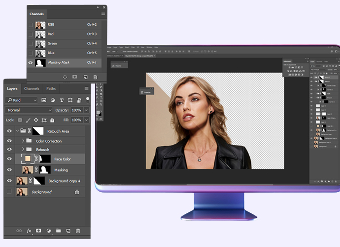340x247 pixels.
Task: Hide the Masking Mask channel
Action: click(x=31, y=63)
